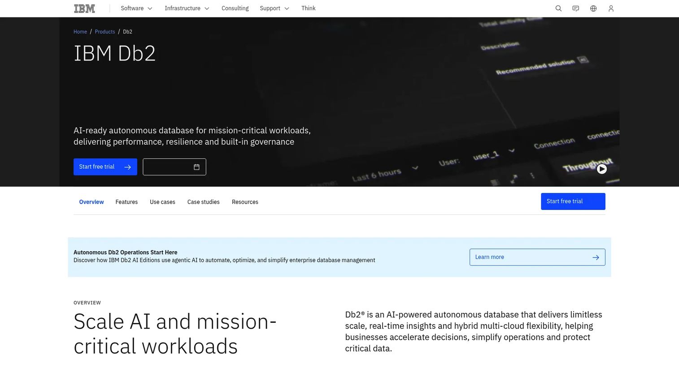Play the hero video via play button
679x381 pixels.
[x=602, y=169]
